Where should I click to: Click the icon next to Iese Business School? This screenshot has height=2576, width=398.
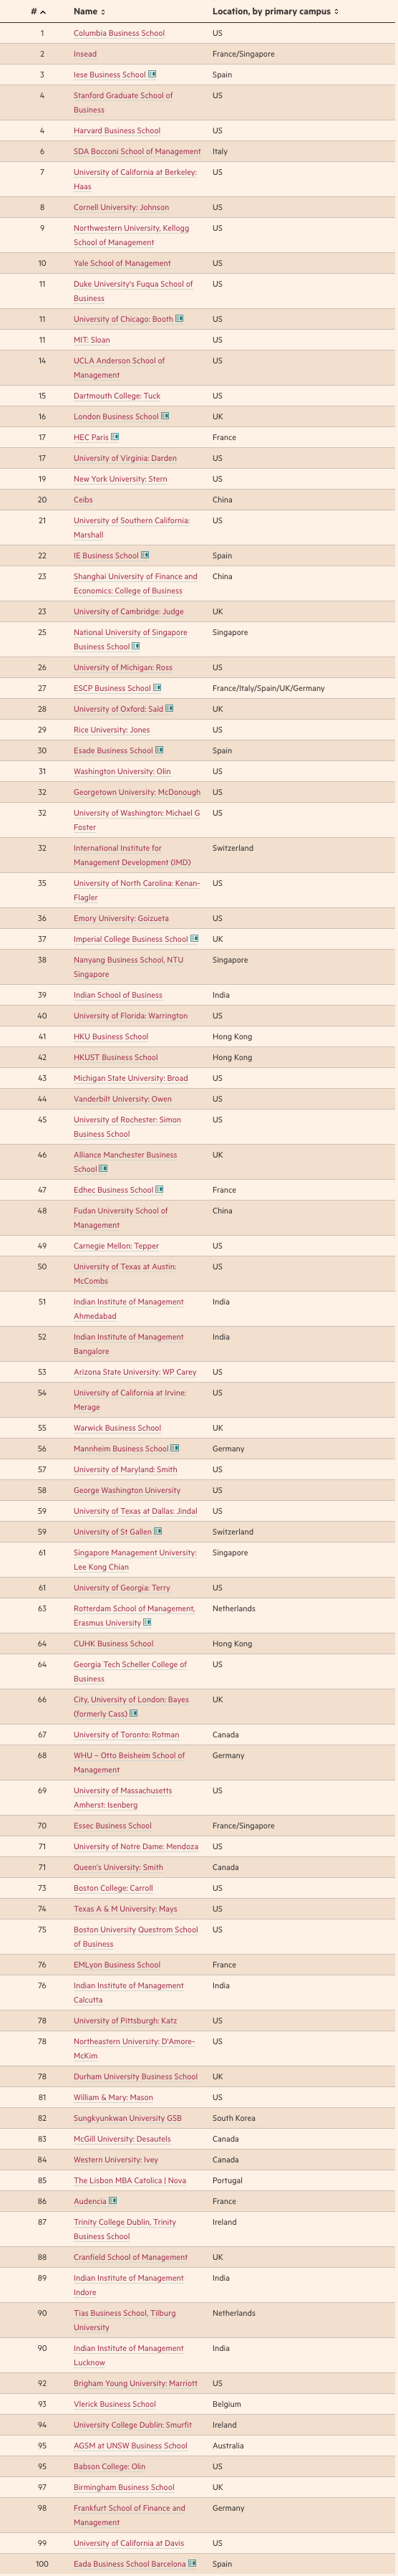(152, 74)
